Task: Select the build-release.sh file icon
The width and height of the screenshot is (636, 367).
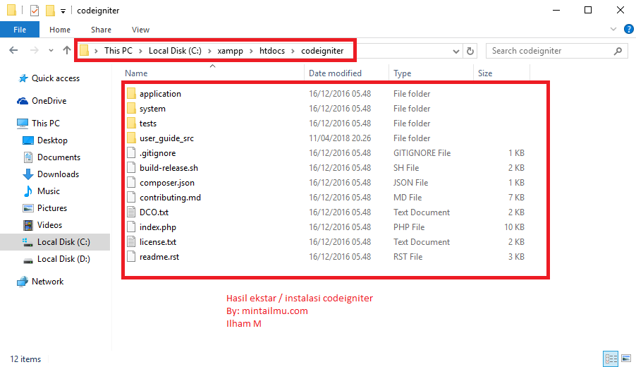Action: point(131,168)
